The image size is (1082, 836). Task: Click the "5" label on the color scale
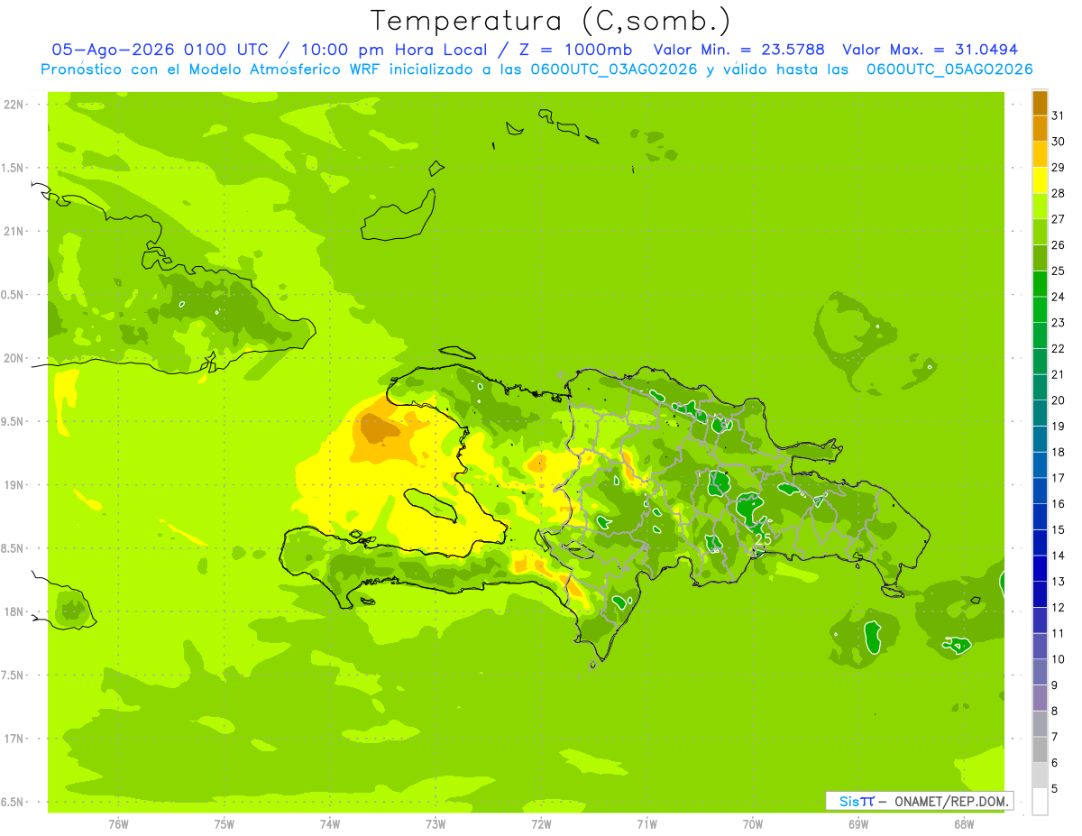click(x=1055, y=789)
